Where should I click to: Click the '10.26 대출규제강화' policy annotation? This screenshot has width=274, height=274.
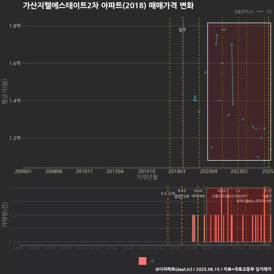(x=221, y=194)
